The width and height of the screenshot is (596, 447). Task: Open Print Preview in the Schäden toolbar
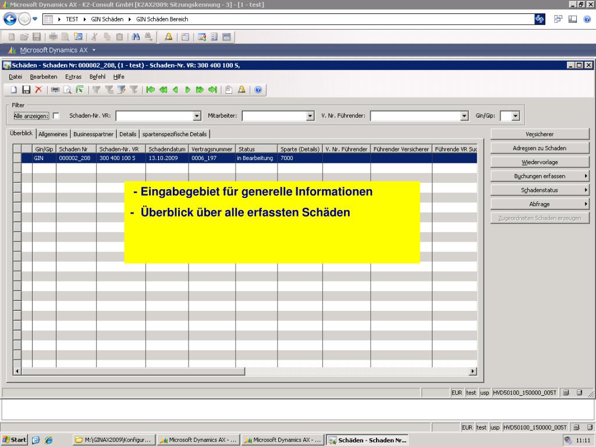[68, 90]
